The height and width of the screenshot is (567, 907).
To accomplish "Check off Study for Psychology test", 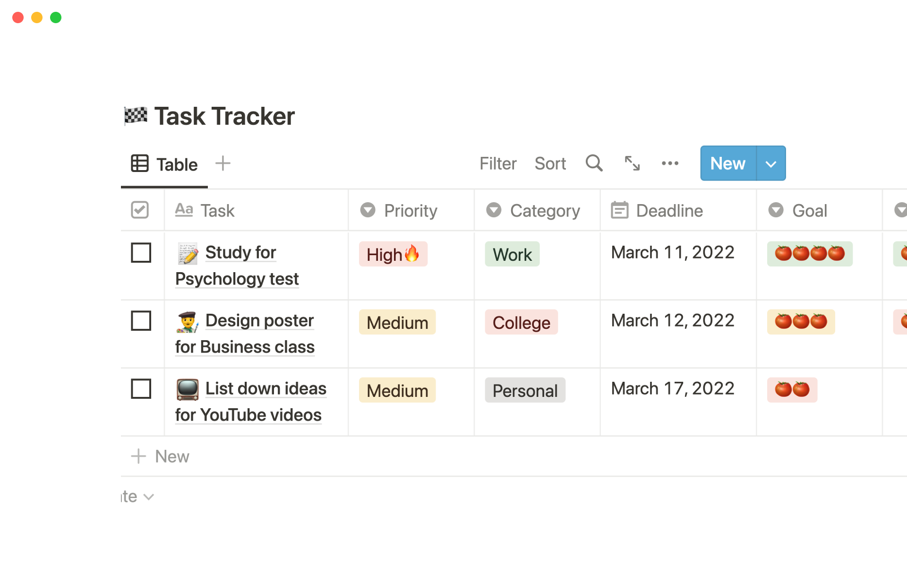I will (x=141, y=253).
